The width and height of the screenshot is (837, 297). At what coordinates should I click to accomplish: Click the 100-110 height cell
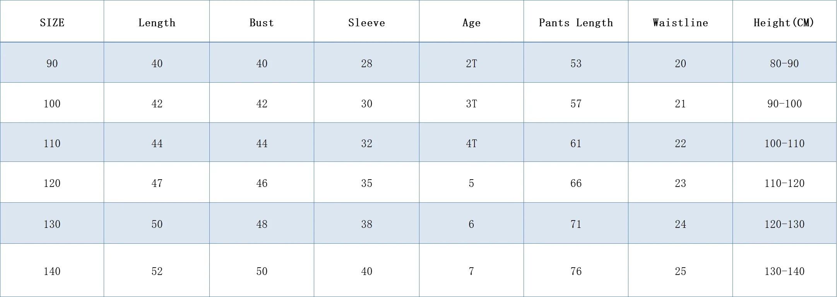(784, 143)
